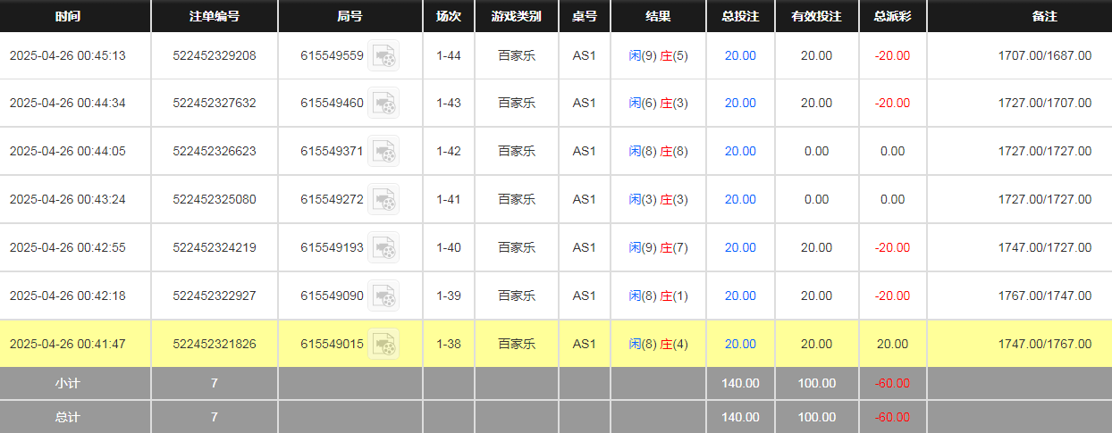Click result 闲(9) 庄(5) in row 1-44

tap(658, 55)
